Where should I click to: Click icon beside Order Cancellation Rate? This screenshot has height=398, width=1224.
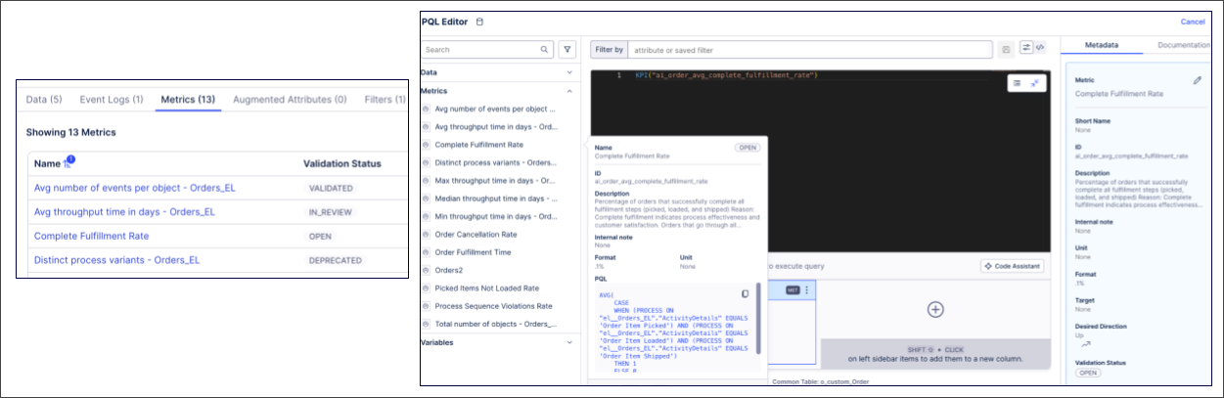[427, 235]
